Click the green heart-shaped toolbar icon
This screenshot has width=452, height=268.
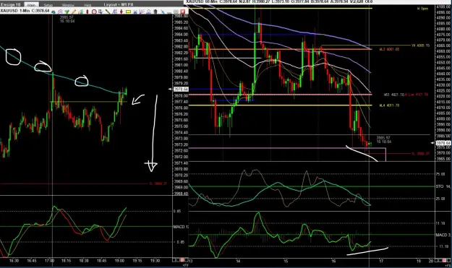(67, 12)
